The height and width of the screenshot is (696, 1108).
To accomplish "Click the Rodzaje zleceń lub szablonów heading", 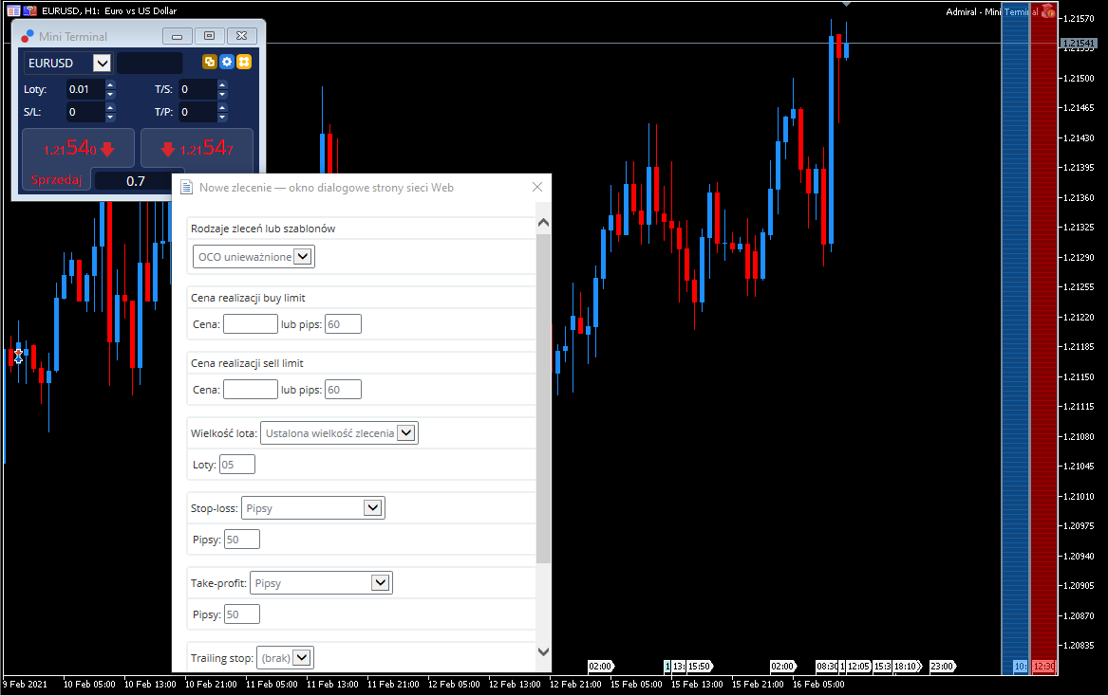I will 263,229.
